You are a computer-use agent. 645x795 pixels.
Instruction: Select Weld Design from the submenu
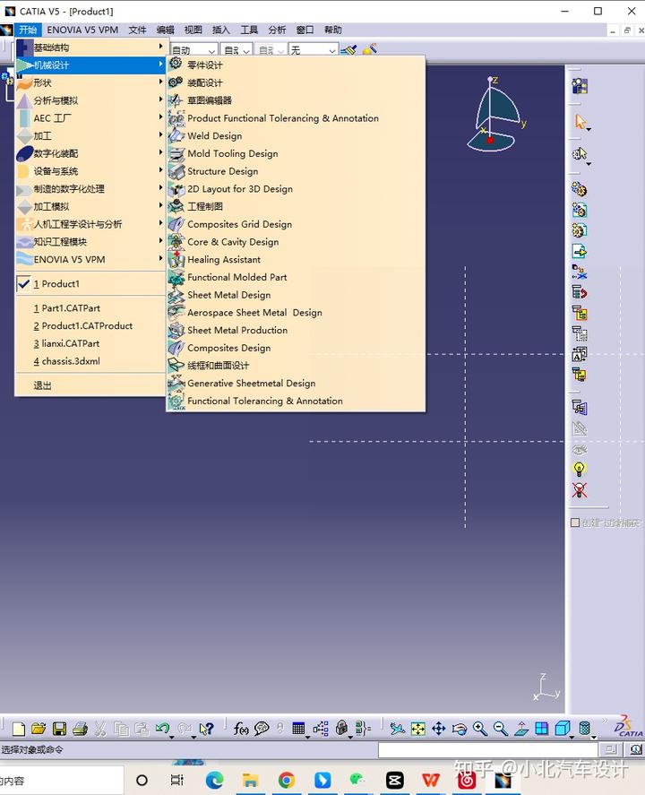point(296,136)
